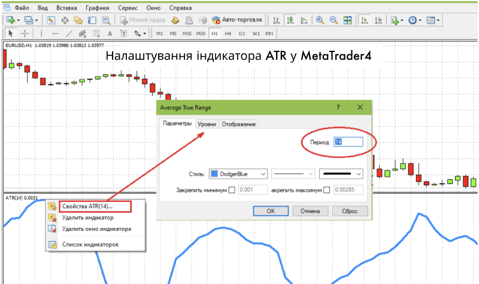The width and height of the screenshot is (479, 284).
Task: Pick the Trendline drawing tool
Action: 69,33
